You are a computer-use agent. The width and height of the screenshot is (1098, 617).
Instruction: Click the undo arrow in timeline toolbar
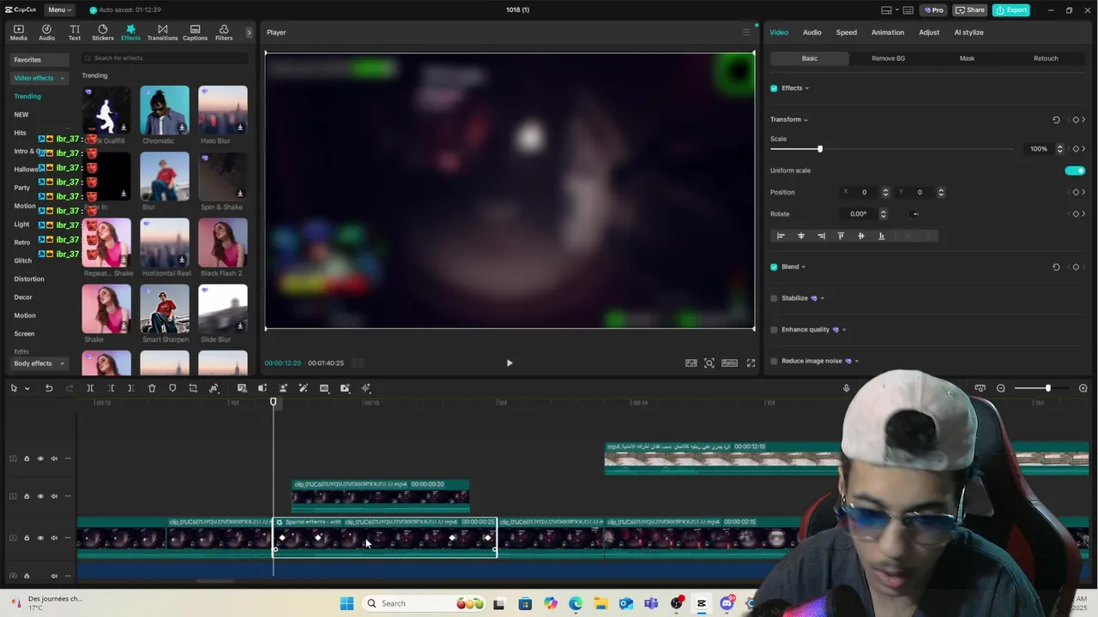49,388
